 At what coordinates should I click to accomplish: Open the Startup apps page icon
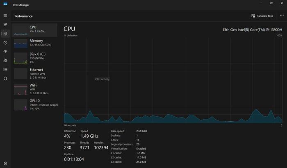(5, 52)
